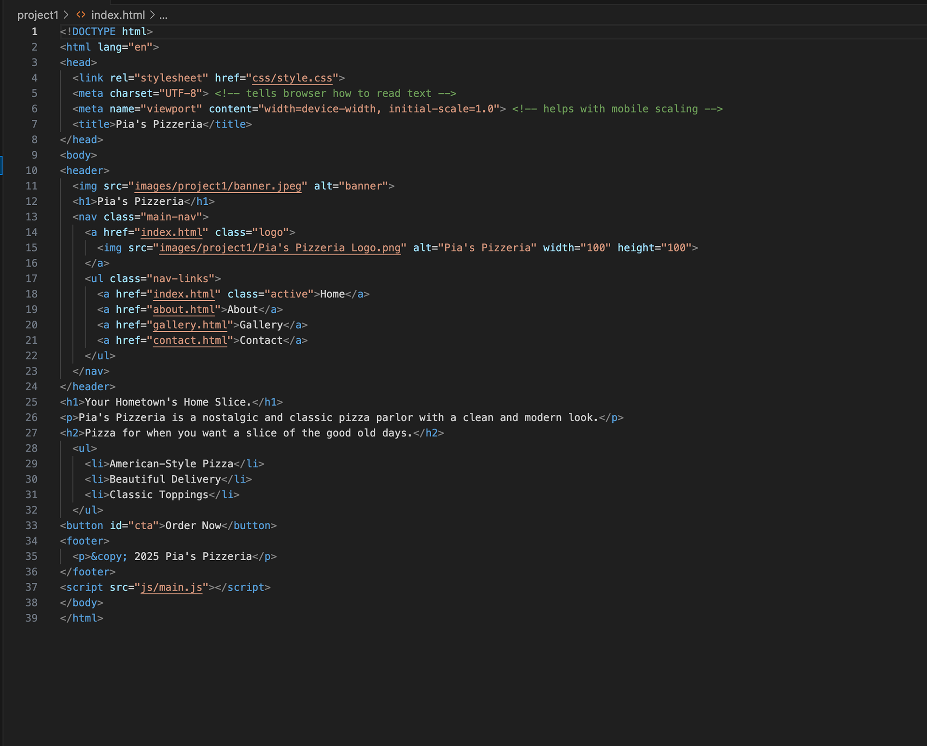Open the index.html breadcrumb item

(x=118, y=15)
